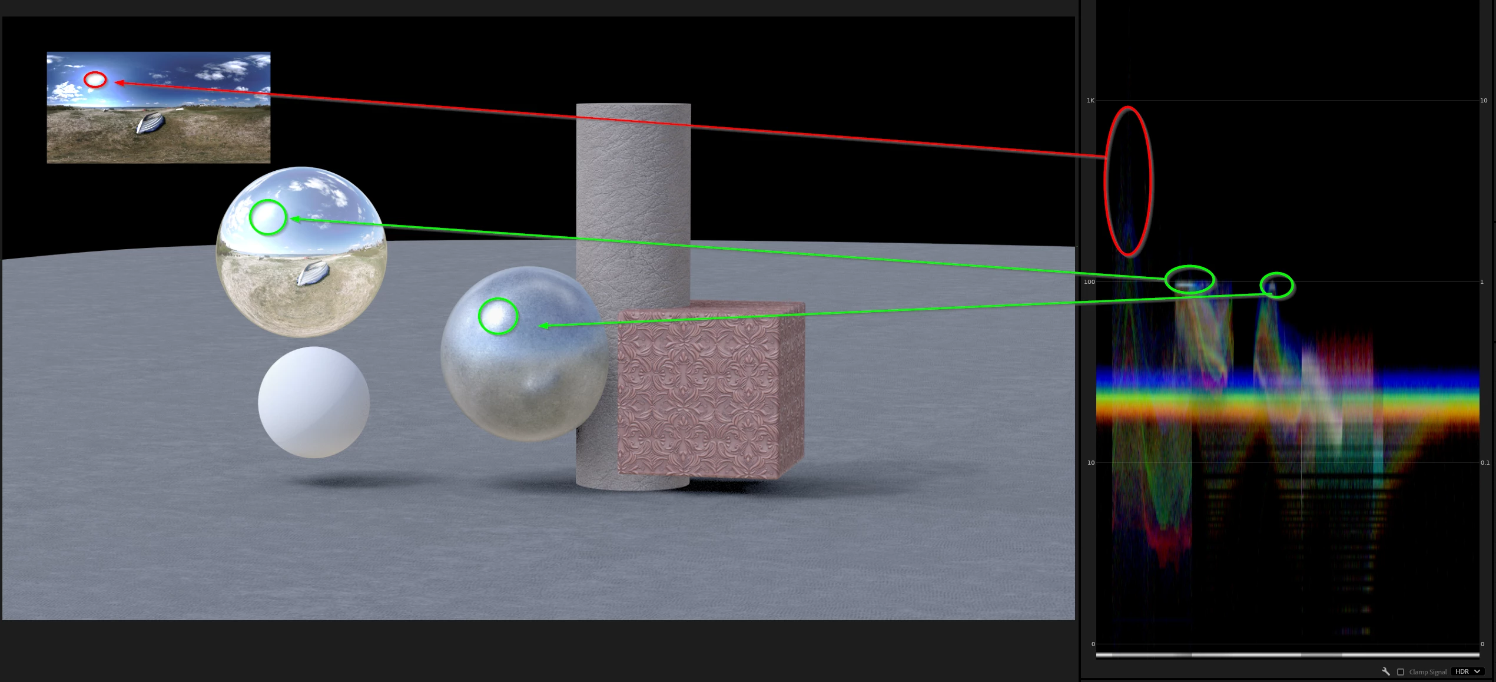Enable the Clamp Signal checkbox

click(1401, 672)
